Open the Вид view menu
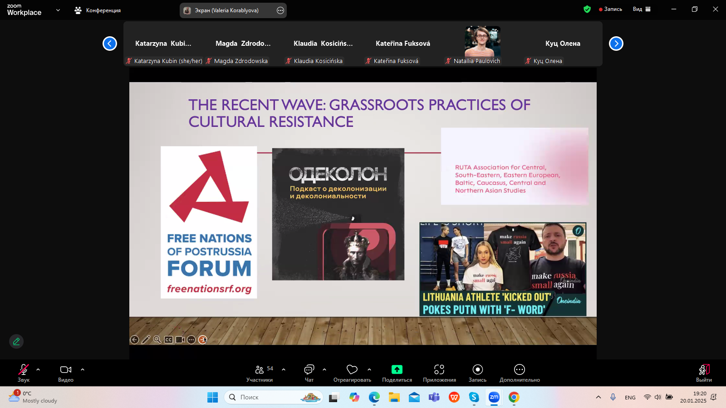 point(641,9)
